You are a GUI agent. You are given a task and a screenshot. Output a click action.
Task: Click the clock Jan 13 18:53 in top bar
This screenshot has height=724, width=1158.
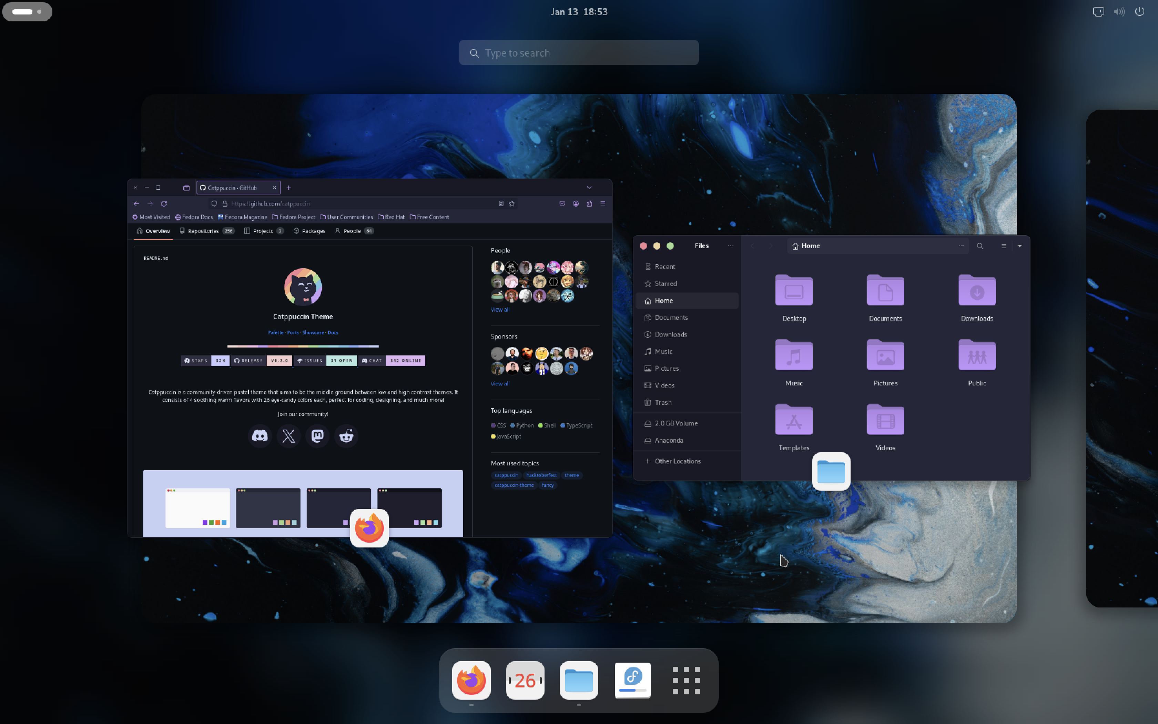coord(579,11)
